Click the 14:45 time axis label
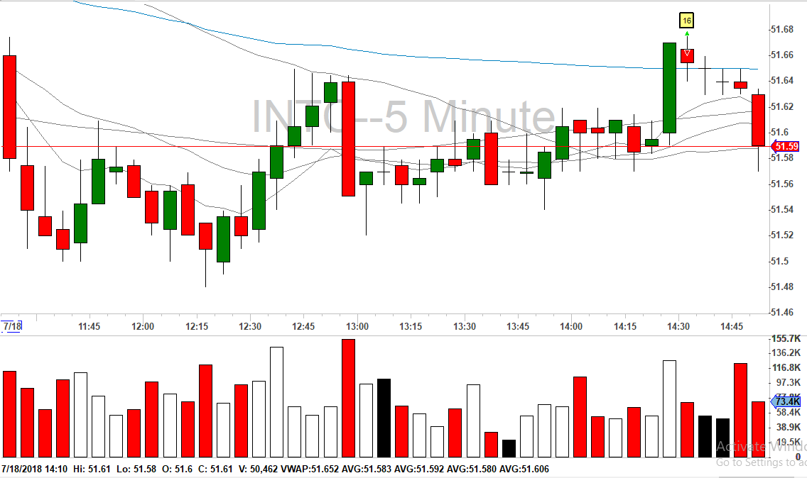 [732, 326]
